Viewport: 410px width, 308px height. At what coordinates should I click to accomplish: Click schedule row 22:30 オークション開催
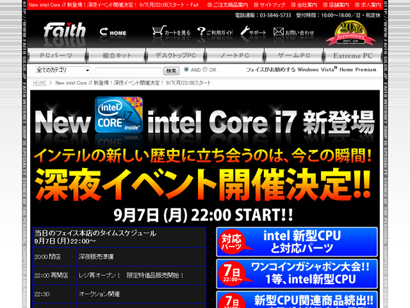119,294
